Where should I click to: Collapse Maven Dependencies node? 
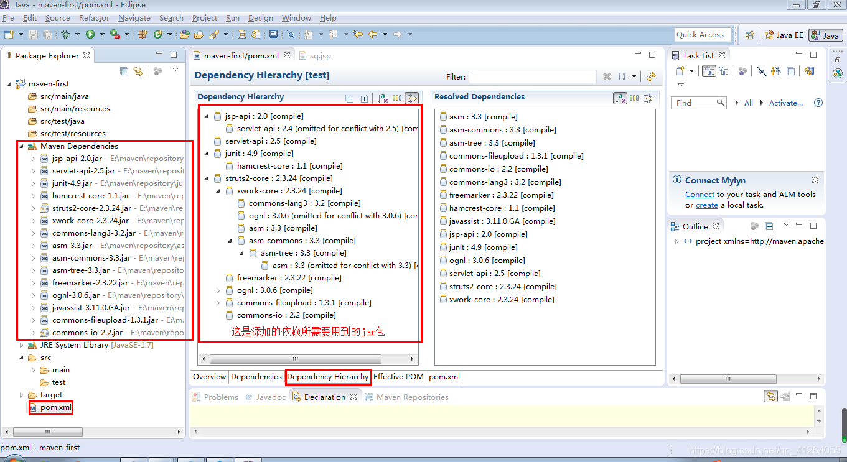21,146
